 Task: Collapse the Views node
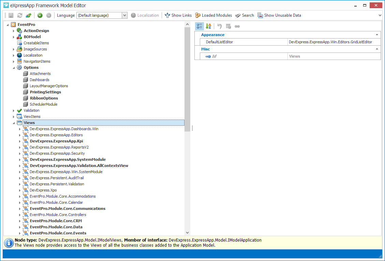pos(14,123)
